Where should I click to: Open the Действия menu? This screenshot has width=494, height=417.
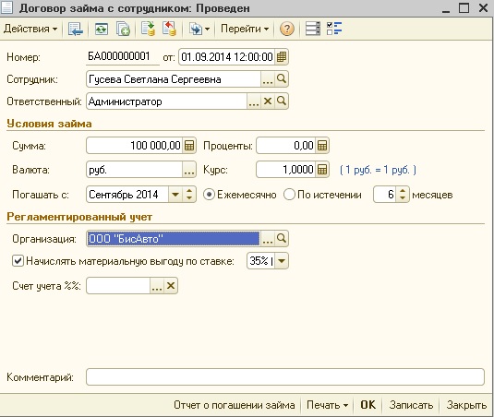coord(30,29)
